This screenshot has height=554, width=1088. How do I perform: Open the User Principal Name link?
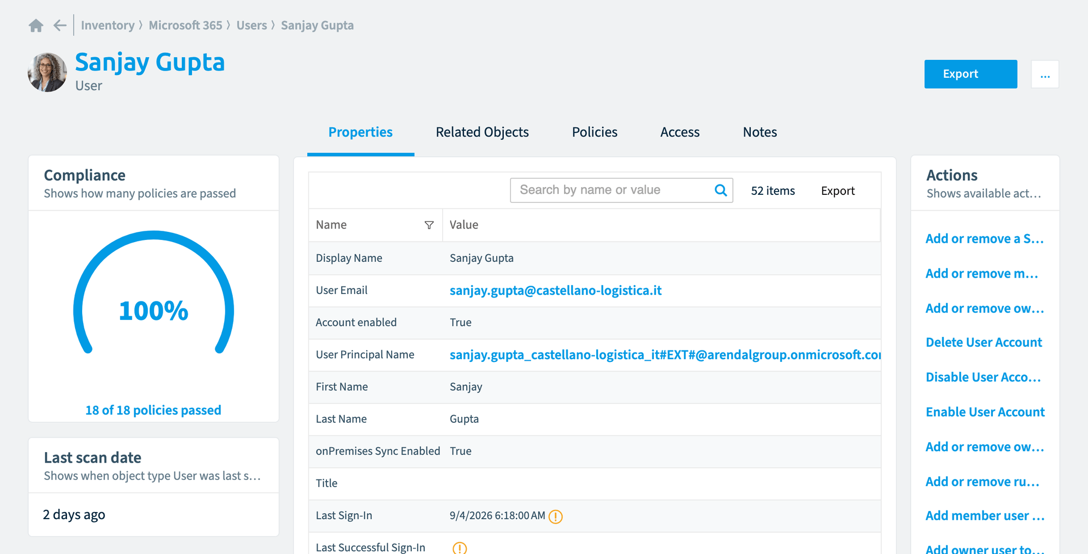[x=665, y=355]
